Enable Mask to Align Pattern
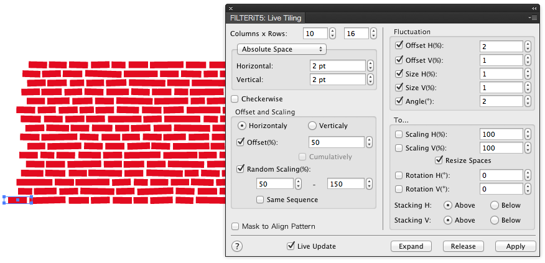Screen dimensions: 545x263 pos(235,226)
